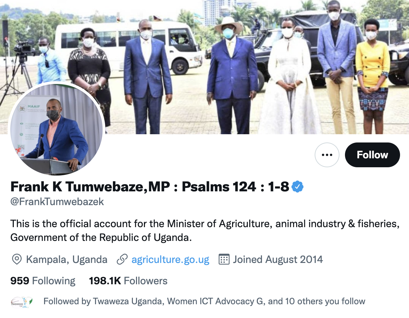Open the followed-by mutual followers text
This screenshot has width=409, height=318.
click(204, 301)
